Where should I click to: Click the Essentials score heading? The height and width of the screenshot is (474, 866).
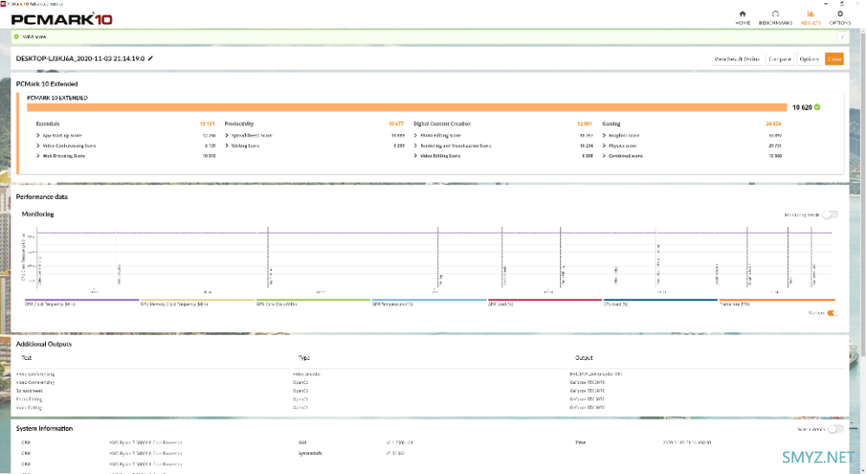[x=48, y=125]
